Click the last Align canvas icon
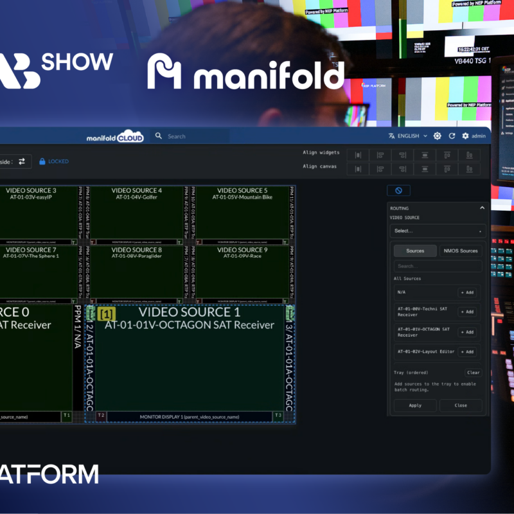The image size is (514, 514). [x=472, y=169]
